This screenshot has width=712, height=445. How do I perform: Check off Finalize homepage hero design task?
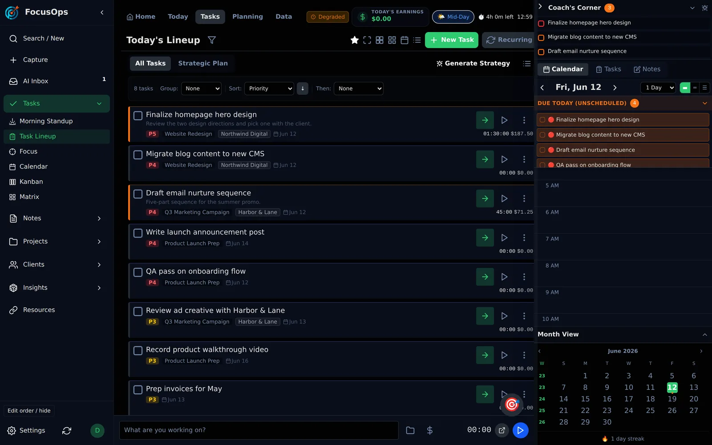tap(138, 116)
